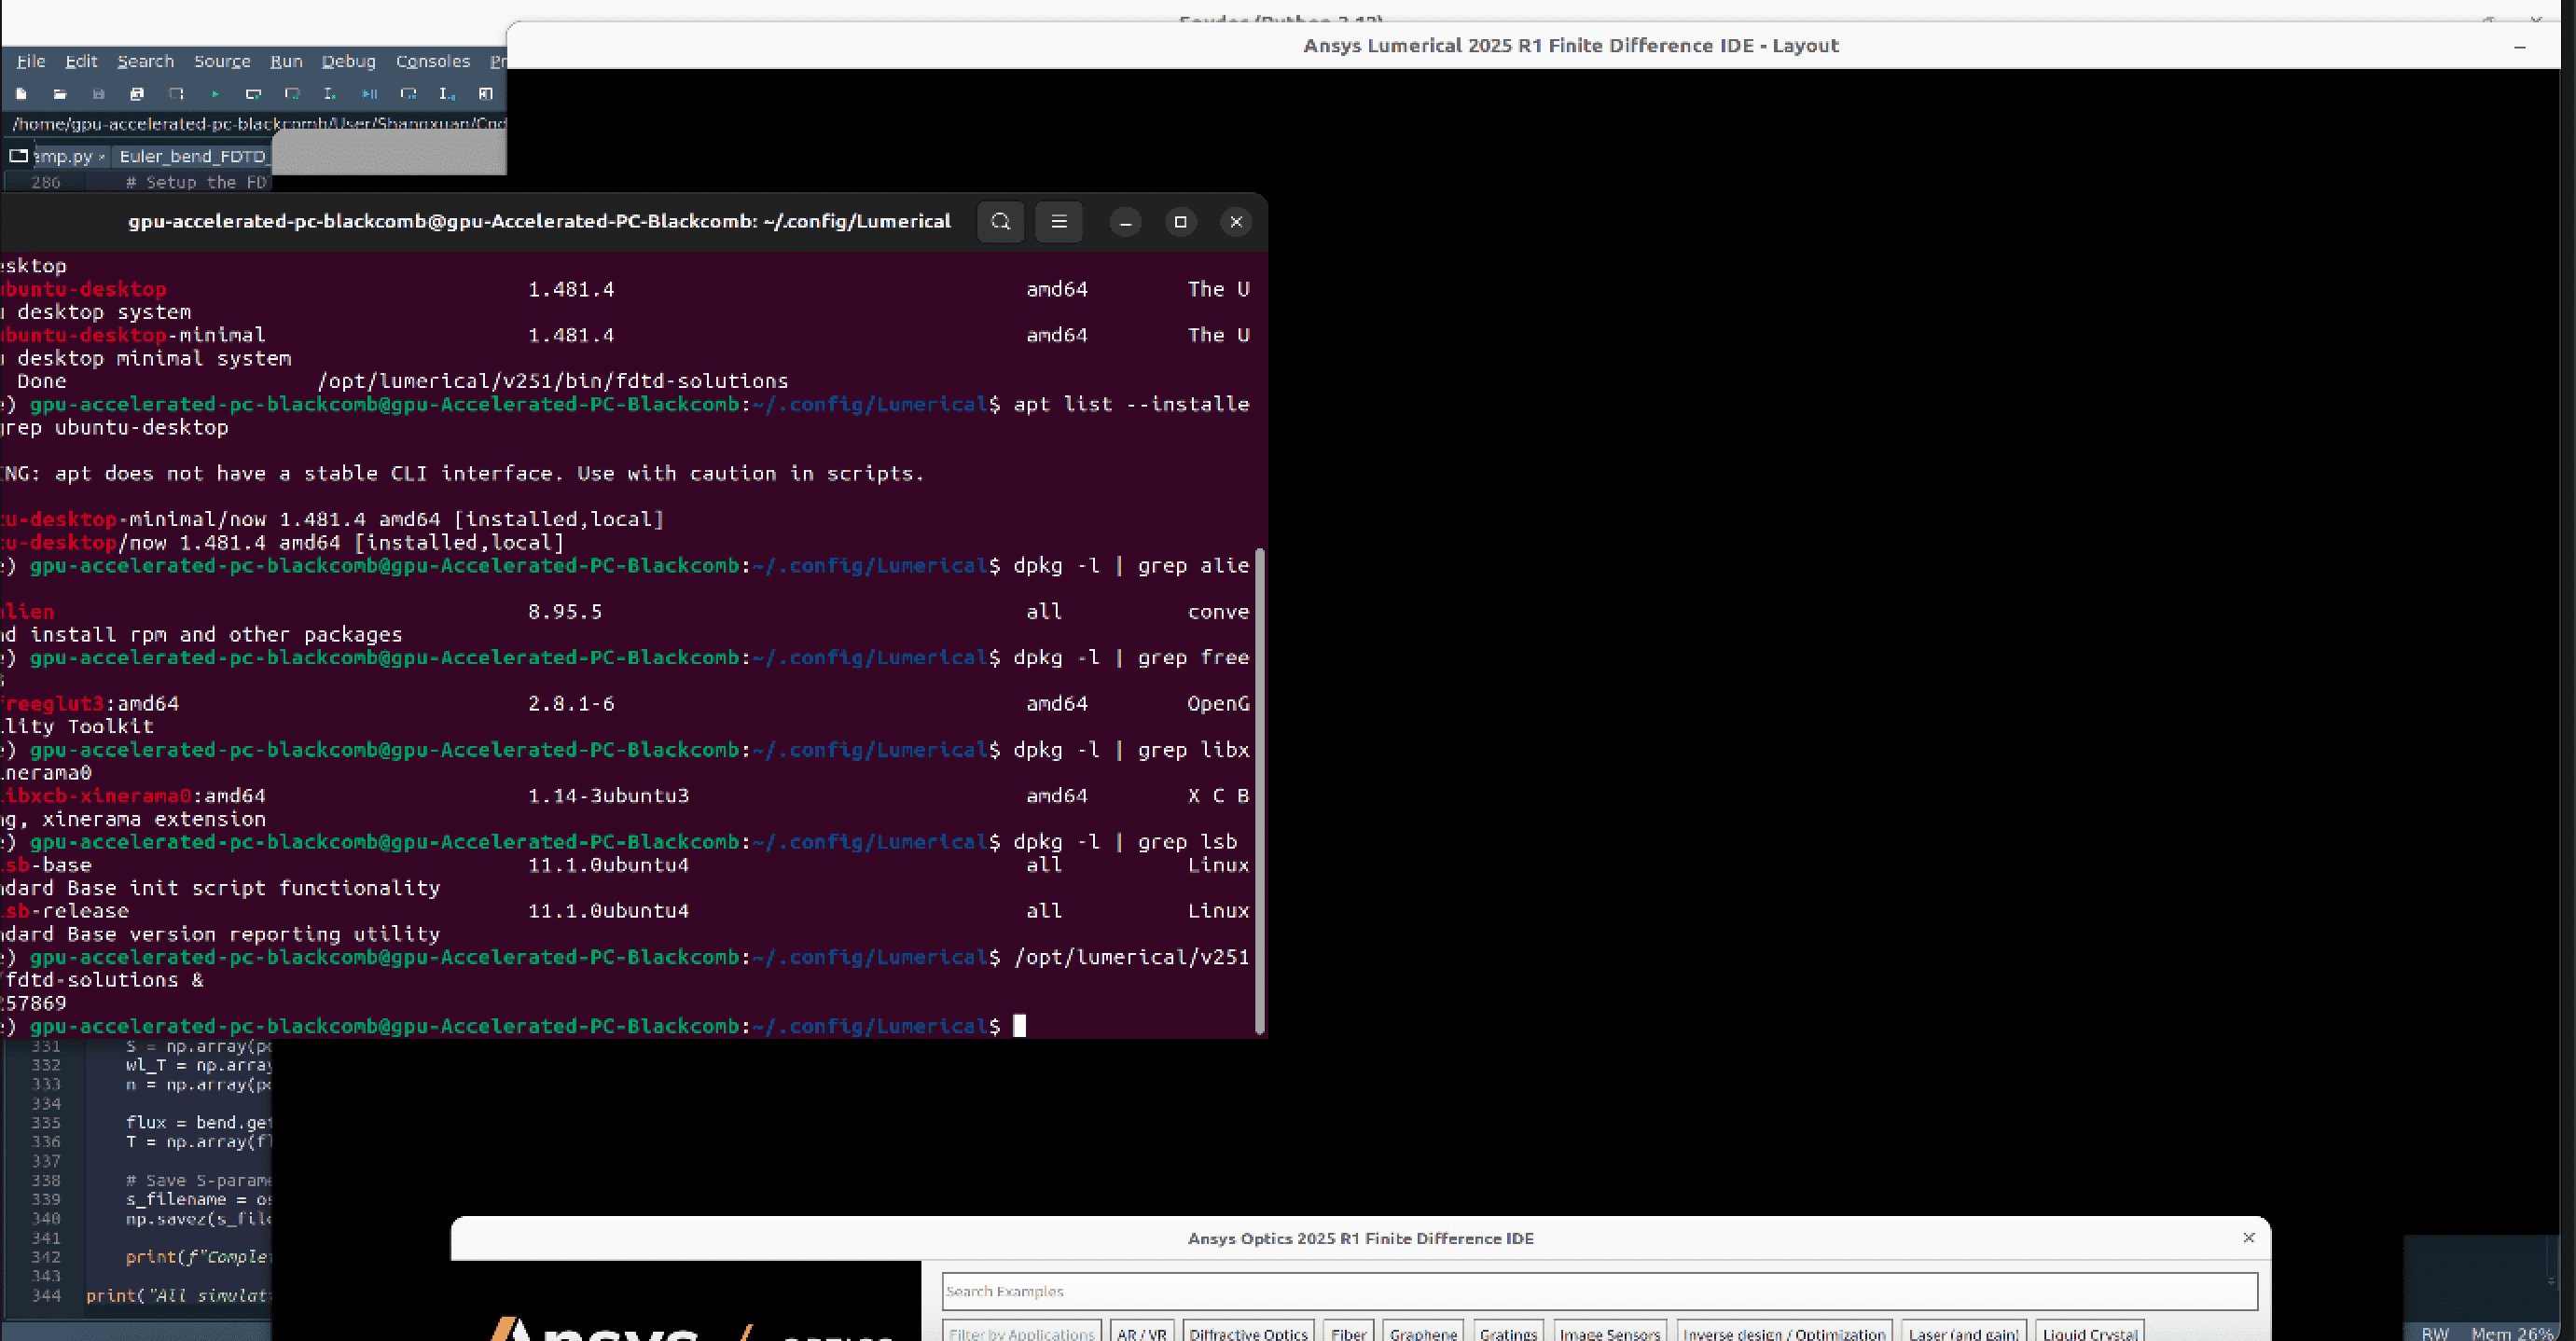Open the Debug menu in Spyder
Viewport: 2576px width, 1341px height.
[x=348, y=61]
